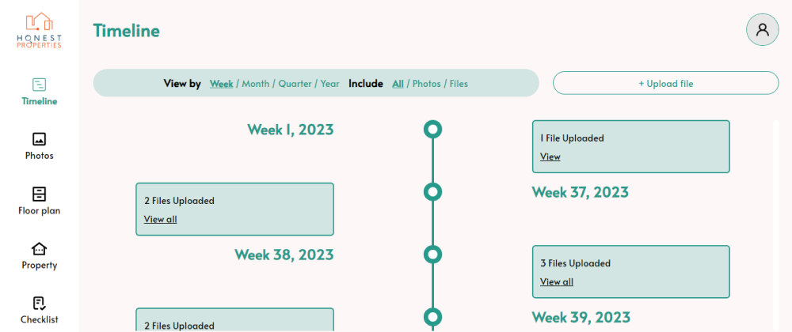Go to the Property house icon
This screenshot has width=792, height=332.
(x=40, y=248)
